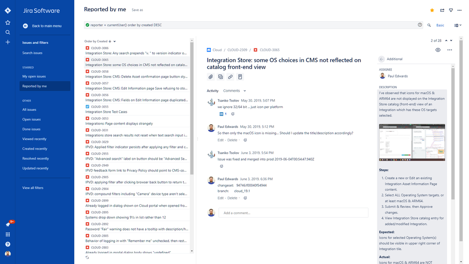469x264 pixels.
Task: Open issue CLOUD-3086 in list
Action: (137, 51)
